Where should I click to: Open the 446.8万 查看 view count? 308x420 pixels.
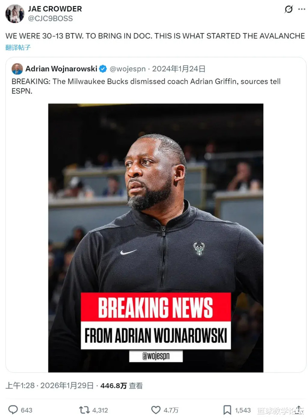pyautogui.click(x=122, y=385)
